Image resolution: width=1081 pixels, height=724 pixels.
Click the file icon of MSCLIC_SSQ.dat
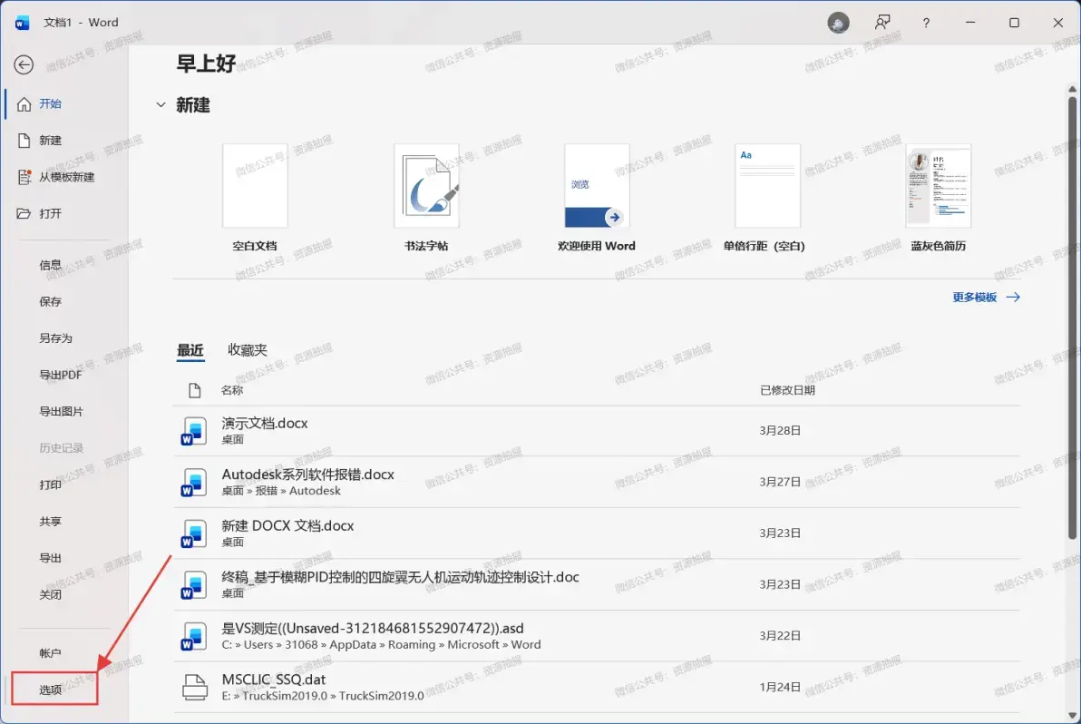(194, 688)
